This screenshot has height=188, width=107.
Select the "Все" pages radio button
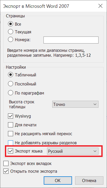tap(11, 24)
